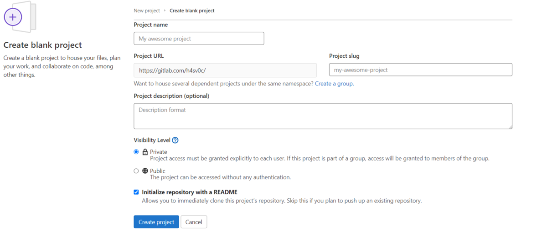Click the Initialize repository with a README label
Screen dimensions: 547x241
click(x=190, y=192)
